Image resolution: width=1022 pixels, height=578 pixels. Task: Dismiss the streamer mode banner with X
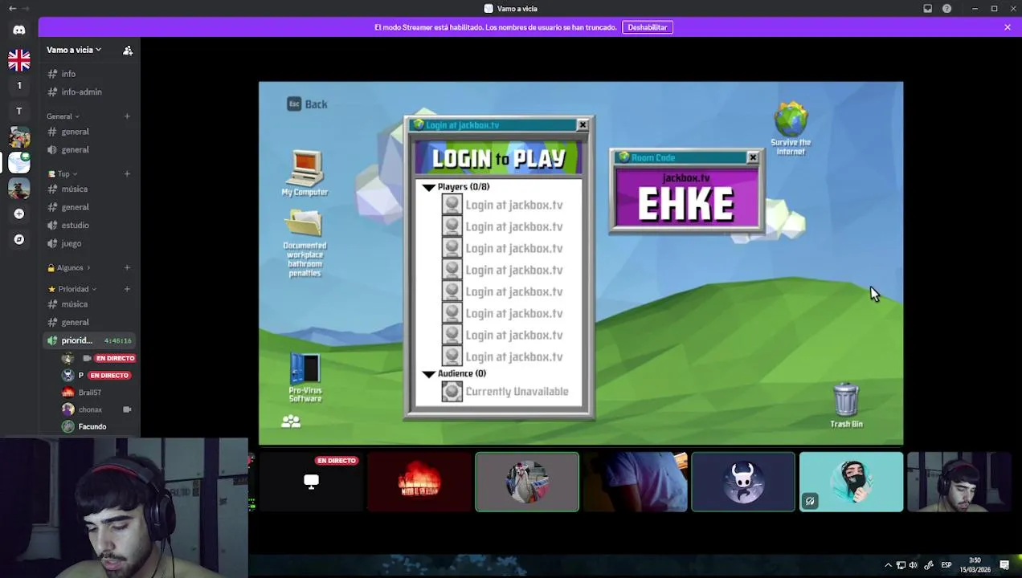coord(1008,27)
